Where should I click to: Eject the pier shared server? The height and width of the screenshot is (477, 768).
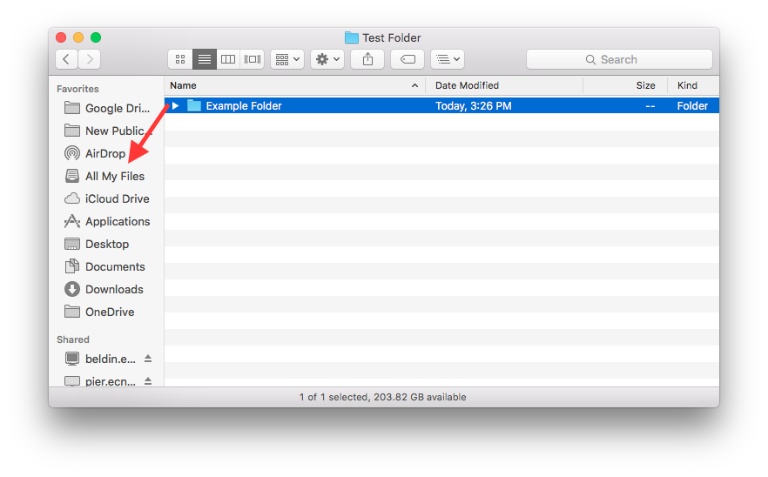click(x=148, y=381)
